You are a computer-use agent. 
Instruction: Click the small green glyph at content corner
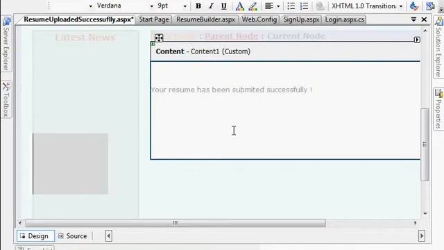[153, 44]
